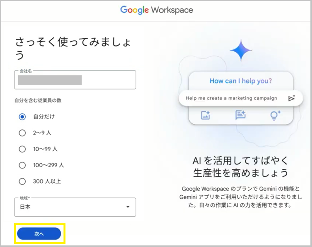
Task: Click the send arrow icon in prompt box
Action: [291, 98]
